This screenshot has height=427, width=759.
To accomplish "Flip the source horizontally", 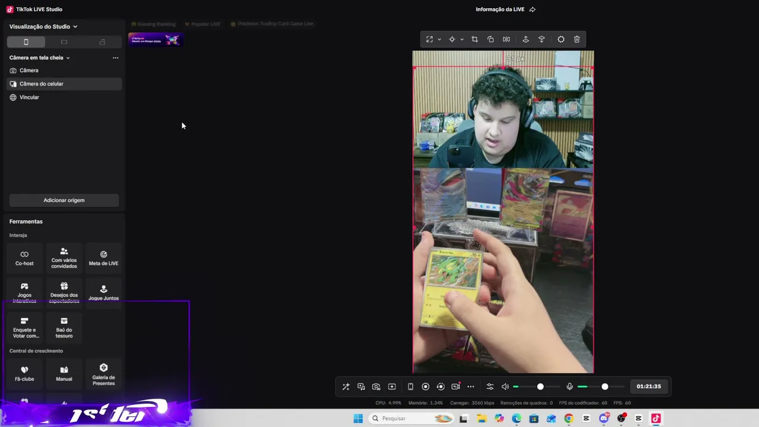I will [506, 39].
